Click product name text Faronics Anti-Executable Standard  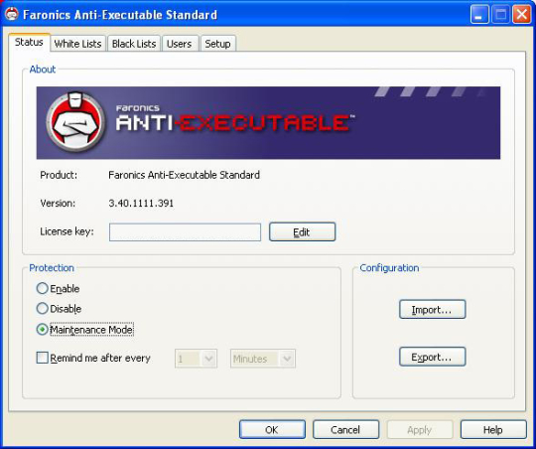coord(185,175)
